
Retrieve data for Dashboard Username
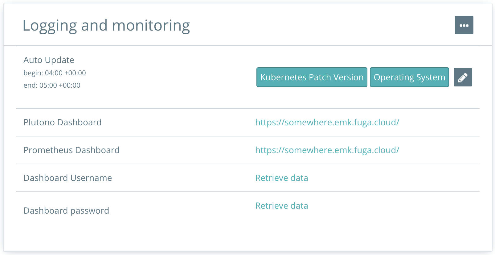pyautogui.click(x=282, y=178)
